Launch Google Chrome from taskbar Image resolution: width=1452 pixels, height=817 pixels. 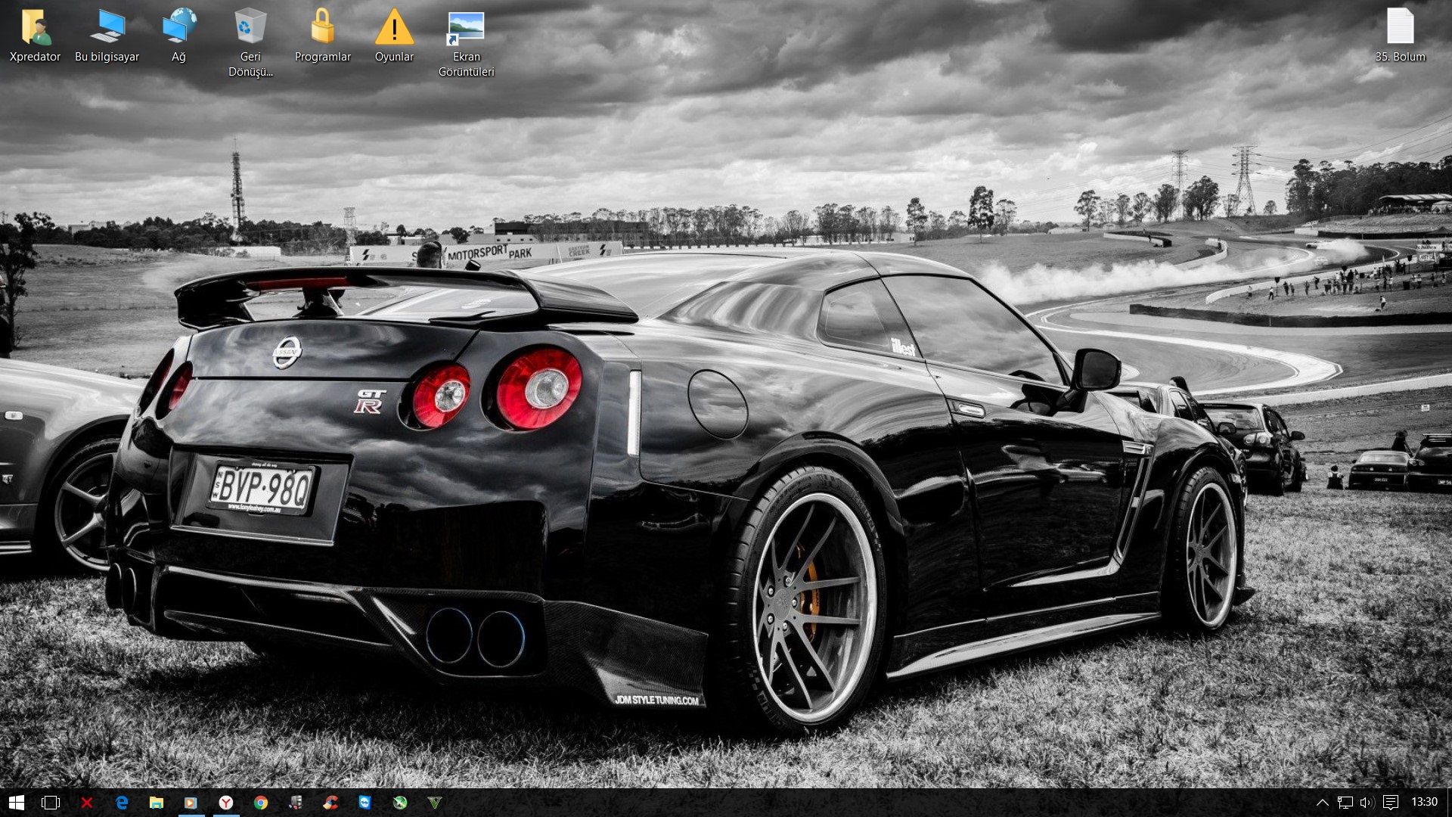(x=261, y=803)
